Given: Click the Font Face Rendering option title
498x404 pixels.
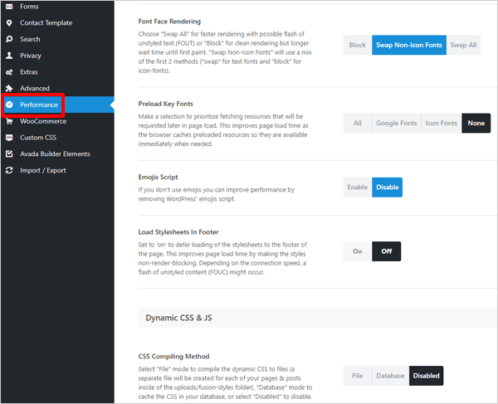Looking at the screenshot, I should [x=169, y=22].
